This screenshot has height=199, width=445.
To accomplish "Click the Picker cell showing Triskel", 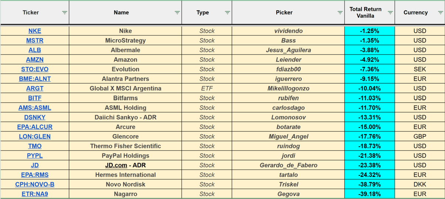I will point(288,184).
